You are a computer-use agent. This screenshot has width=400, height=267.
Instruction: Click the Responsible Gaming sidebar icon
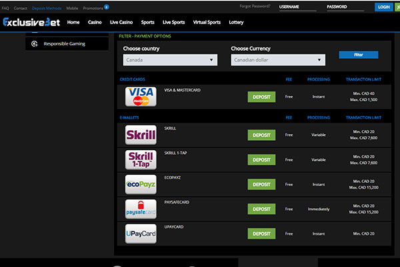pyautogui.click(x=35, y=43)
